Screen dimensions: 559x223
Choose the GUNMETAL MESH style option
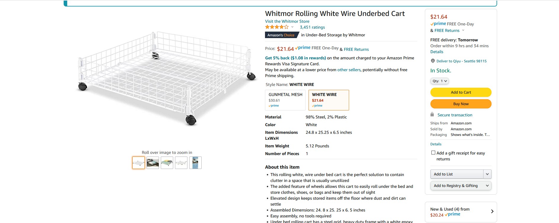tap(285, 100)
